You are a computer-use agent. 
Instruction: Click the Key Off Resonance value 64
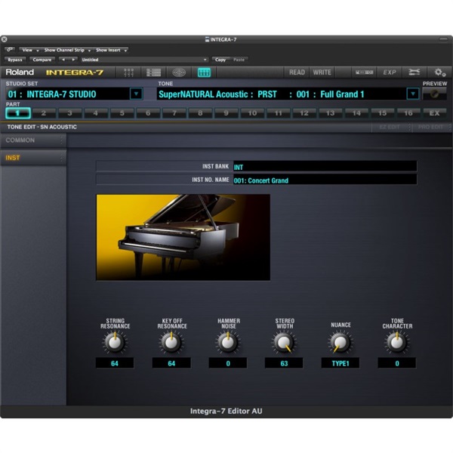[171, 363]
